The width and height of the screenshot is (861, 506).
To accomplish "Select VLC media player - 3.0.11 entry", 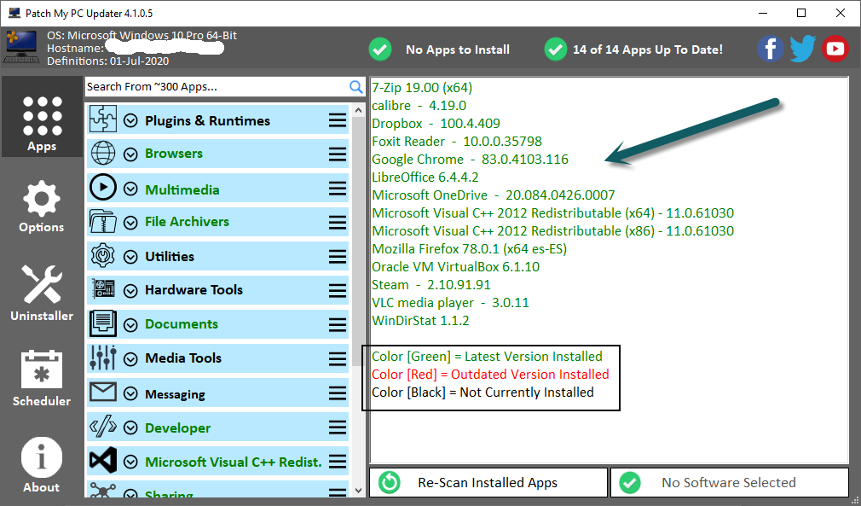I will point(450,303).
